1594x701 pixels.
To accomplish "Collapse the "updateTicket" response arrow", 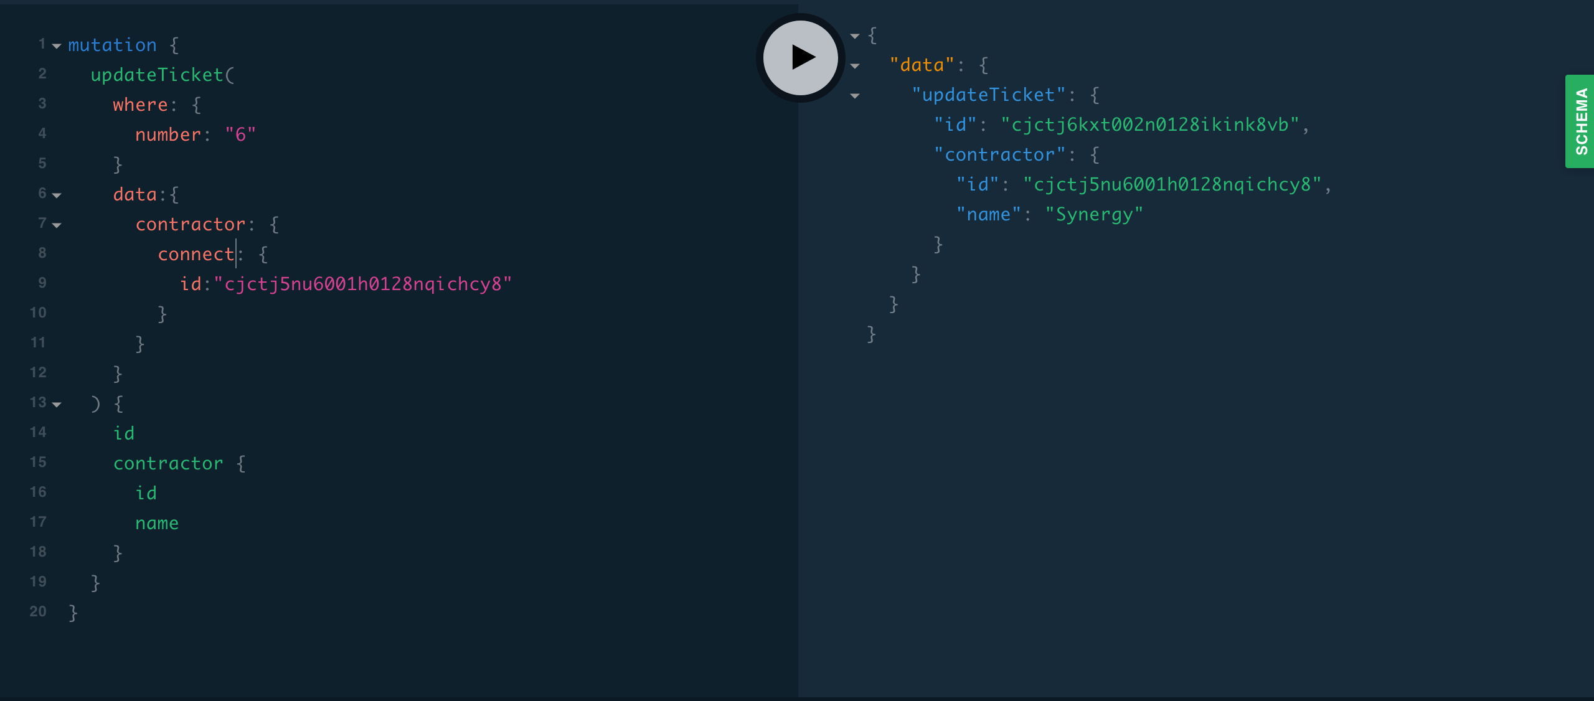I will (855, 96).
